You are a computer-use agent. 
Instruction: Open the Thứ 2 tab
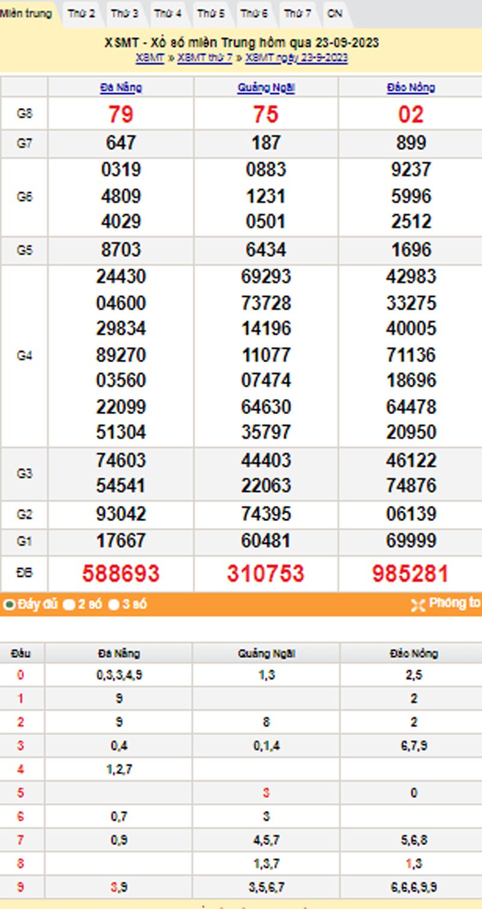click(x=81, y=11)
